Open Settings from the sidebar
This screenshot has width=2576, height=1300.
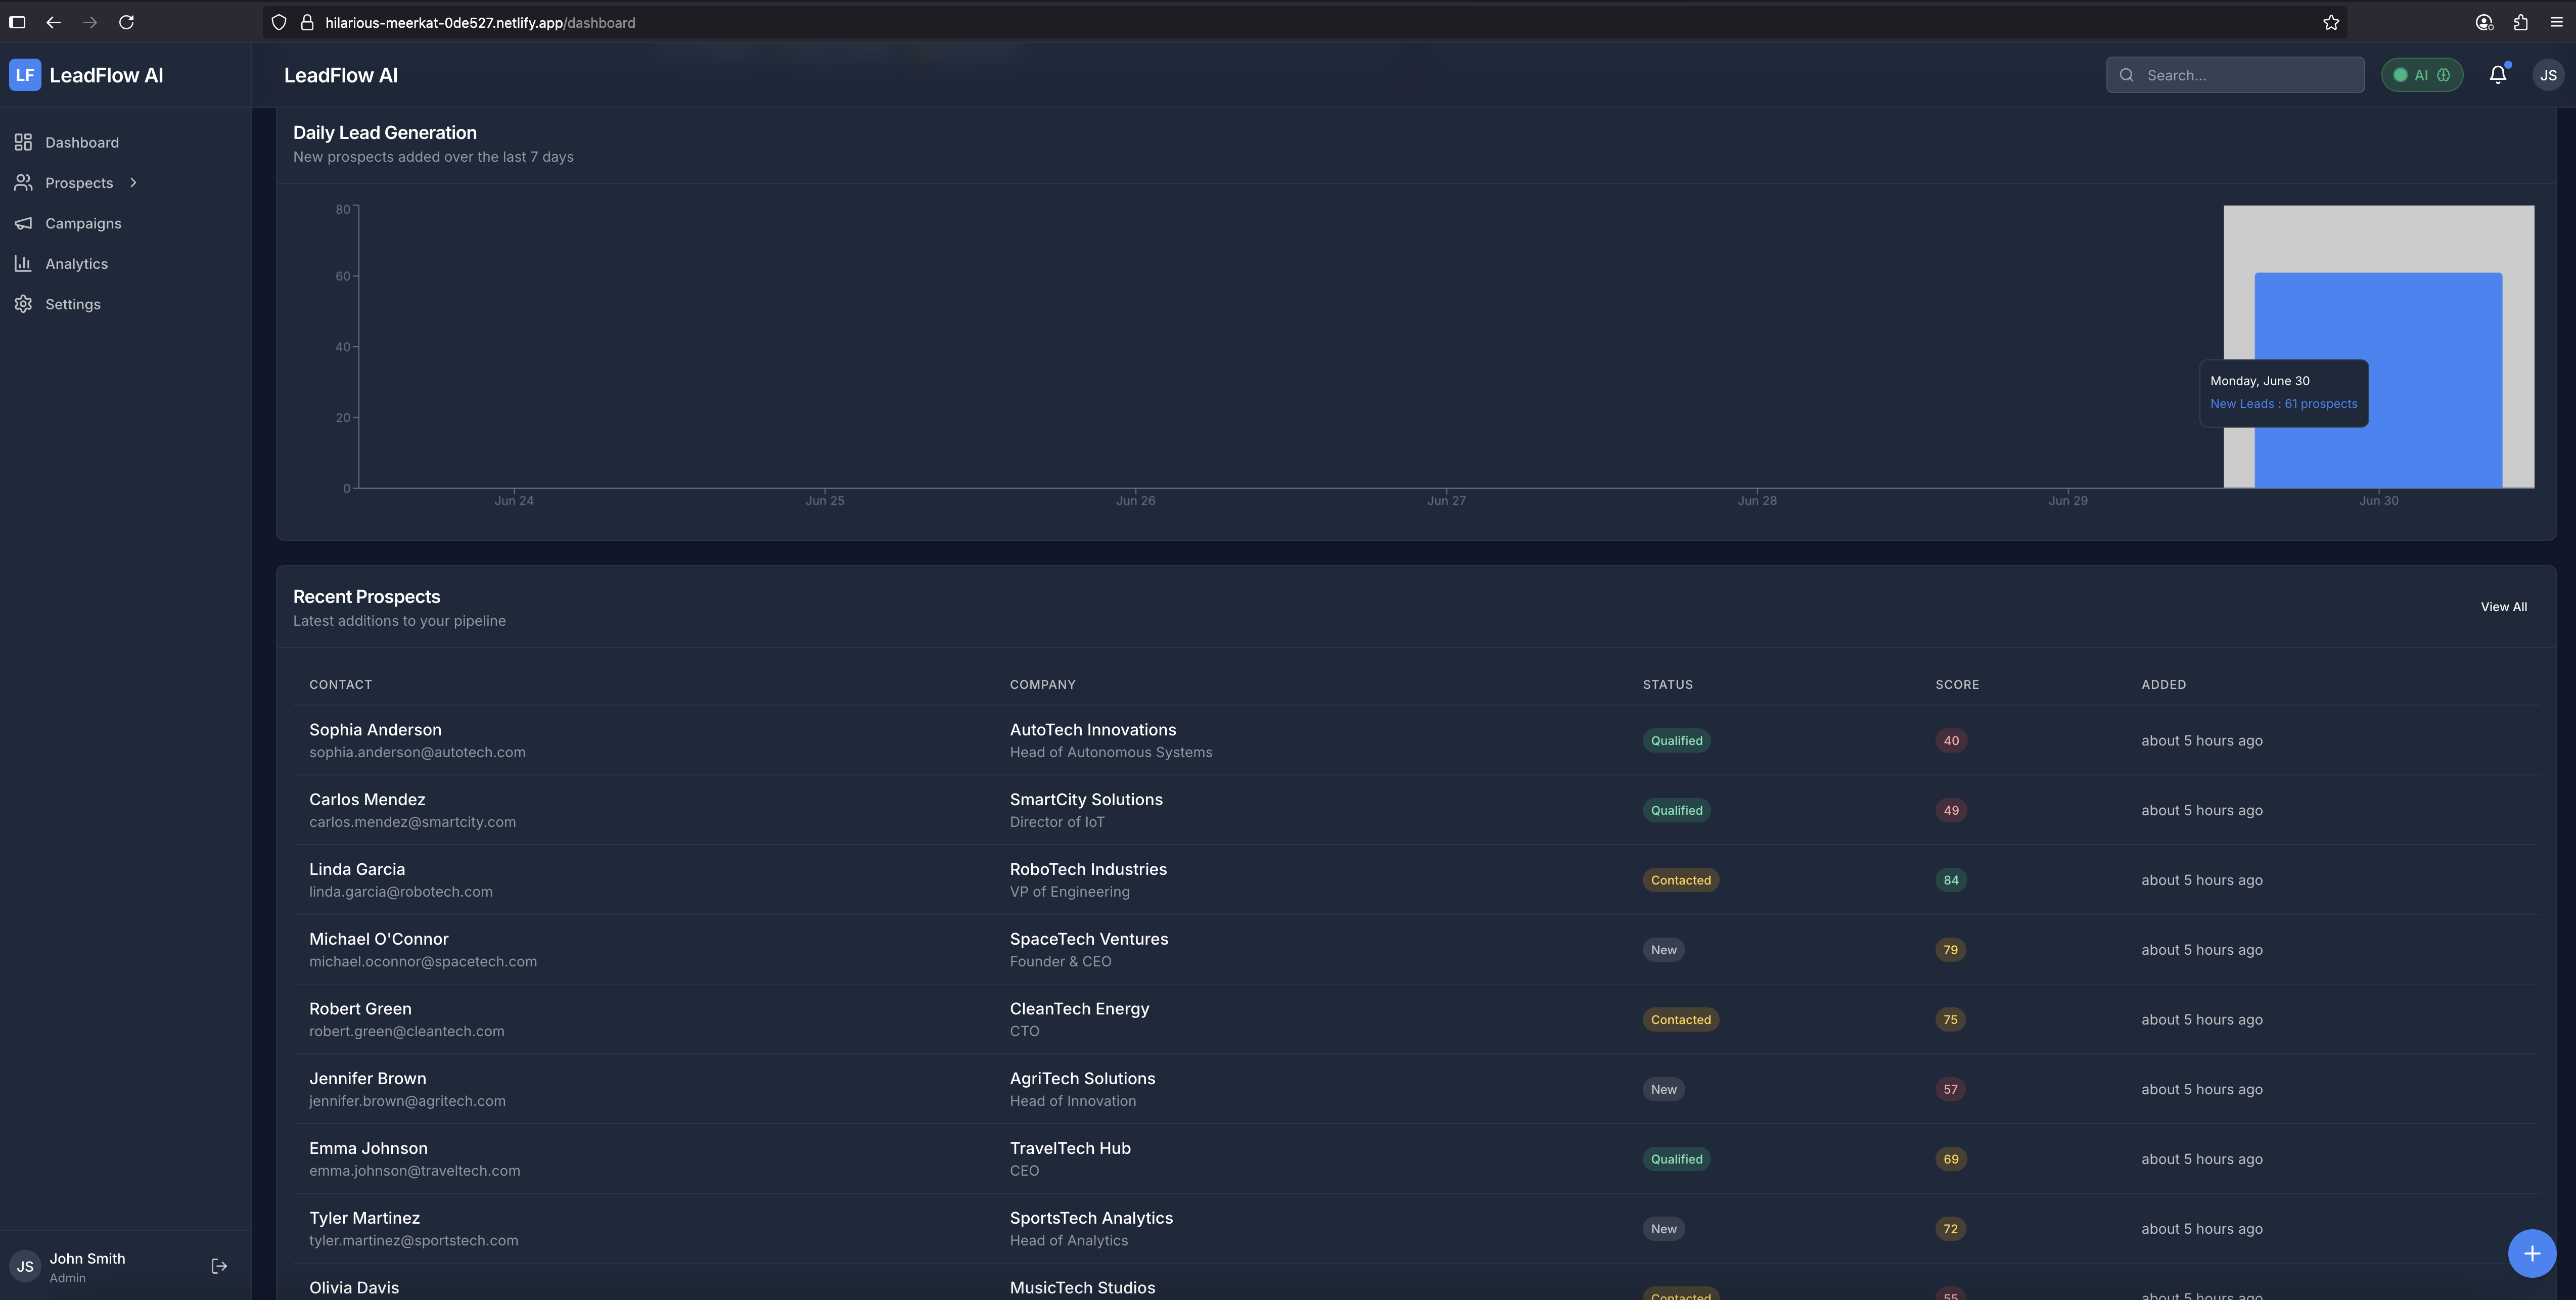coord(72,304)
